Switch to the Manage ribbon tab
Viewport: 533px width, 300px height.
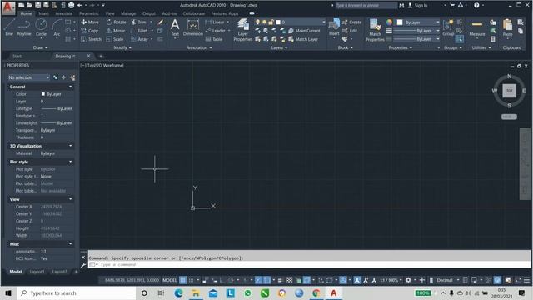128,13
